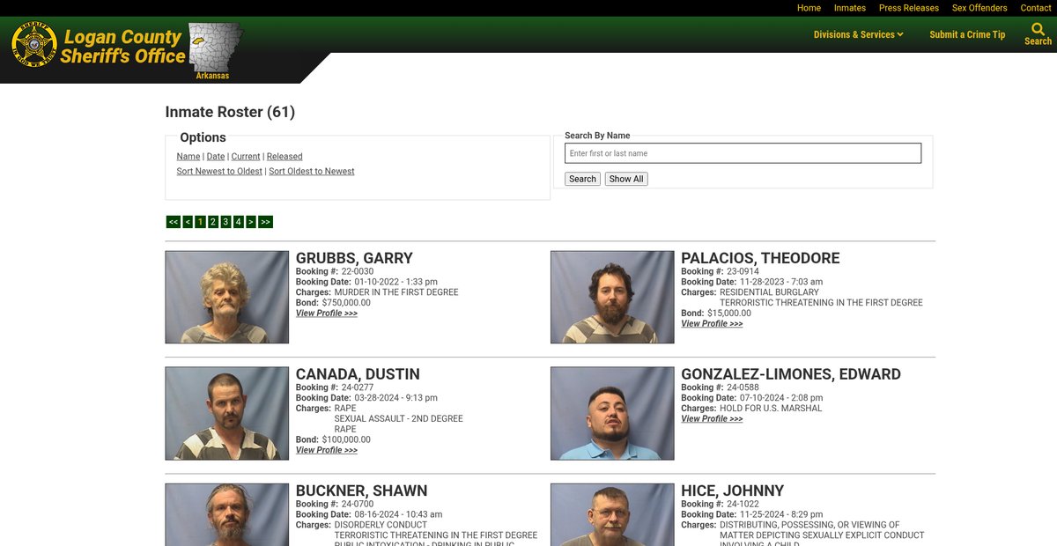View profile link for Palacios, Theodore
Screen dimensions: 1057x546
[712, 324]
